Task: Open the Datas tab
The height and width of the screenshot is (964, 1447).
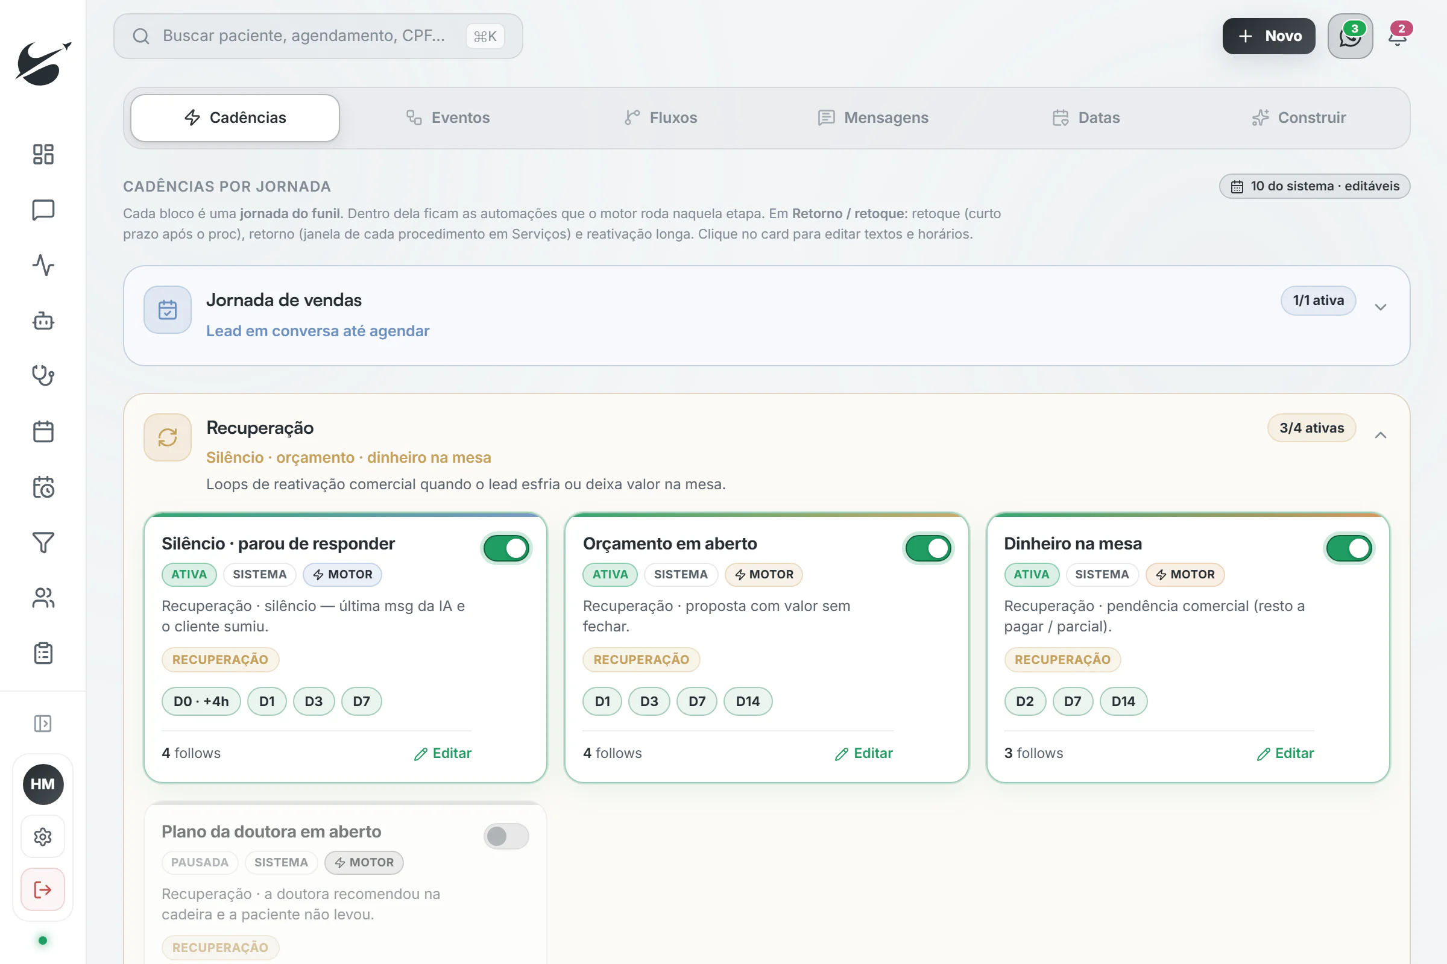Action: (x=1086, y=117)
